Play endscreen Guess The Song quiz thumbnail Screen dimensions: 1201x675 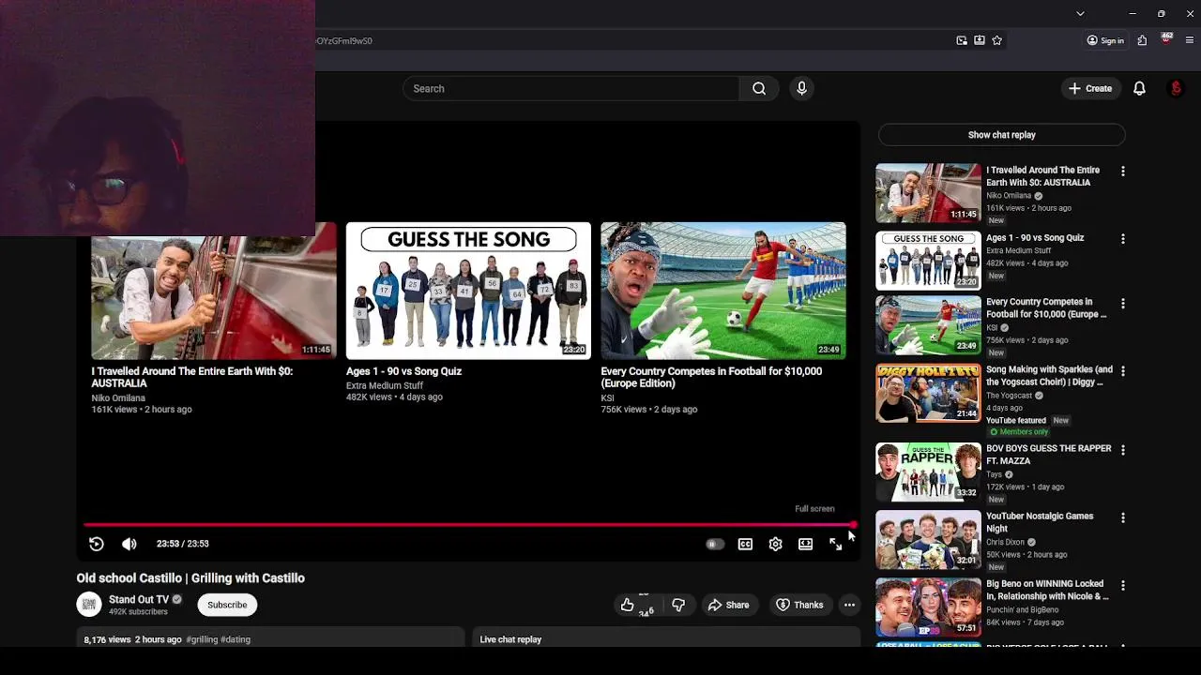[468, 291]
